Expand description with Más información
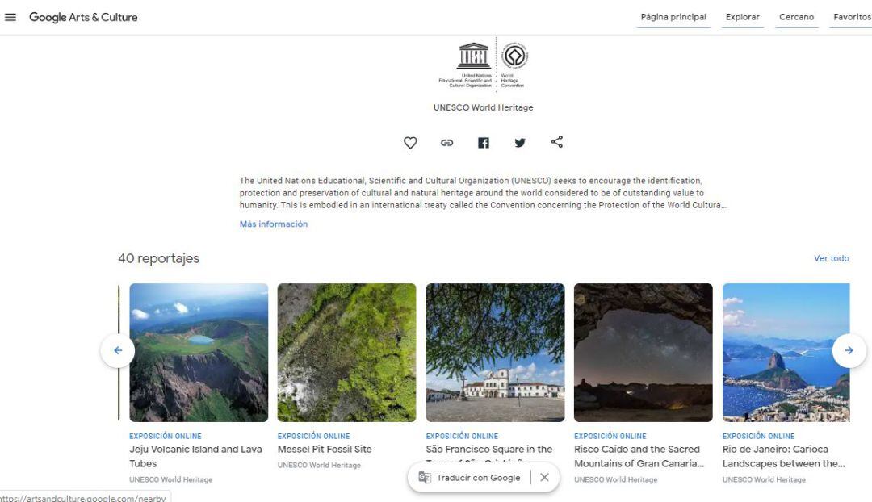This screenshot has width=872, height=502. point(273,224)
